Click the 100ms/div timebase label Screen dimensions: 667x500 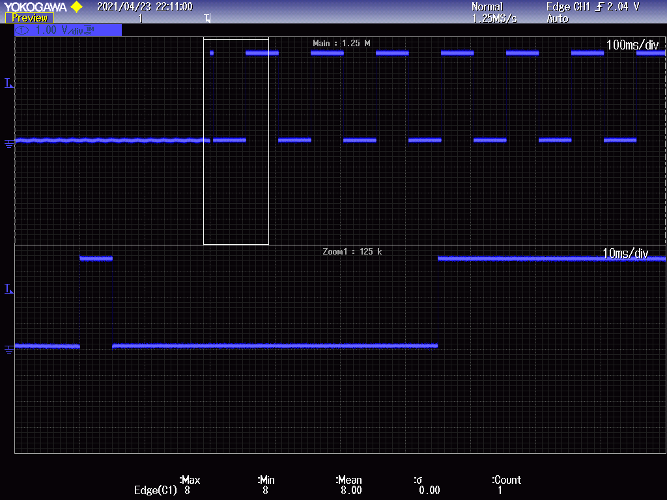(632, 45)
